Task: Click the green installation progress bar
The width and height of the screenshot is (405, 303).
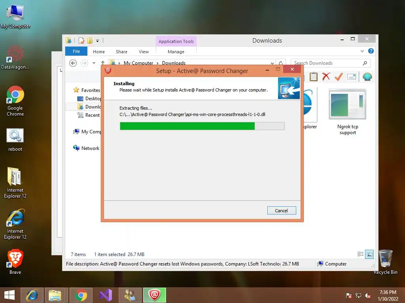Action: pos(202,126)
